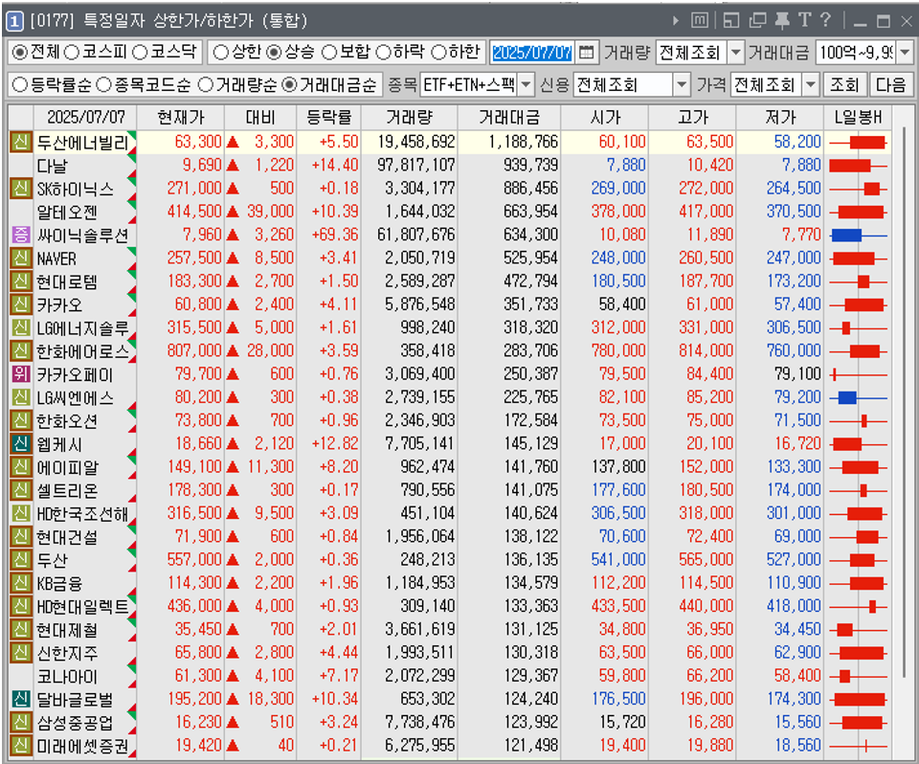Click the candle chart for 삼성중공업
Screen dimensions: 919x764
[858, 723]
